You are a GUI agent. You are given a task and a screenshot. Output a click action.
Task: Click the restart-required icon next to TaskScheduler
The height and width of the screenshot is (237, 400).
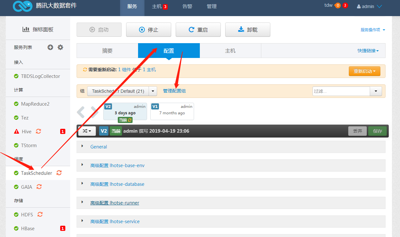(x=59, y=173)
